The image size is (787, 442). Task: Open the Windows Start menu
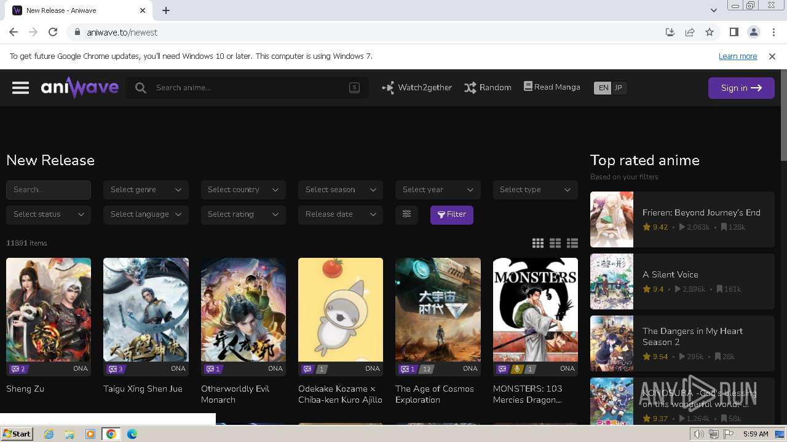point(17,434)
